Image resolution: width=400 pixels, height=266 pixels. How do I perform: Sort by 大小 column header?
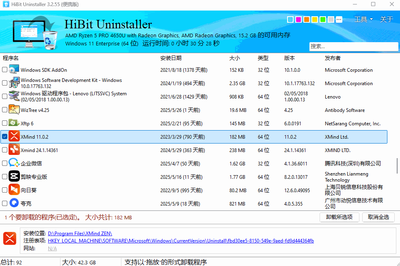[234, 58]
